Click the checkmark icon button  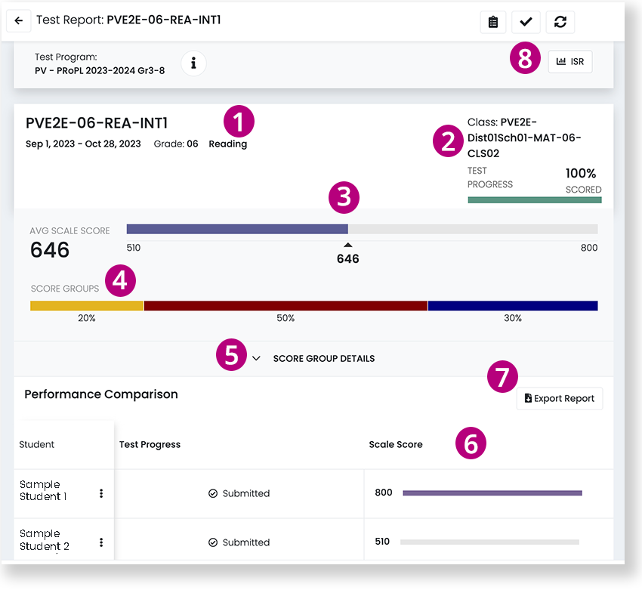(526, 22)
